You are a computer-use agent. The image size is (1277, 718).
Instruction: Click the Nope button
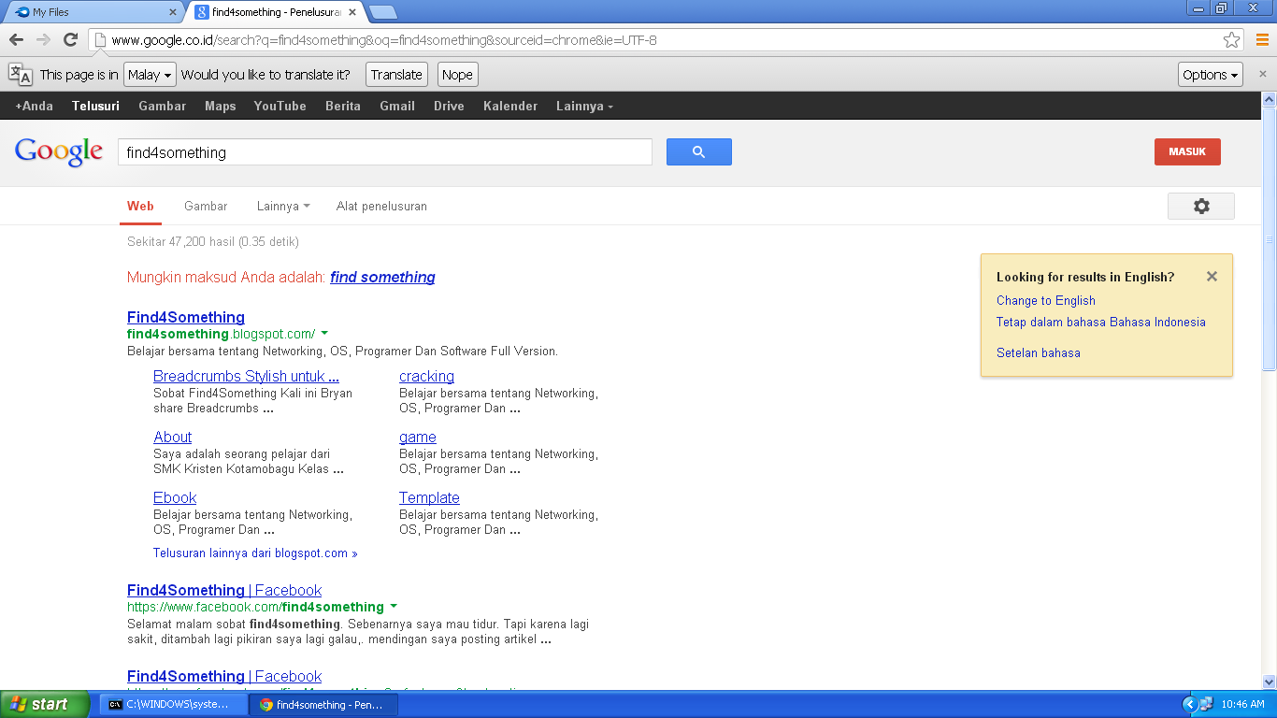click(458, 75)
